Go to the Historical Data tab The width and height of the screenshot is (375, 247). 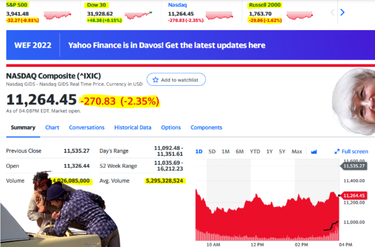(x=133, y=128)
